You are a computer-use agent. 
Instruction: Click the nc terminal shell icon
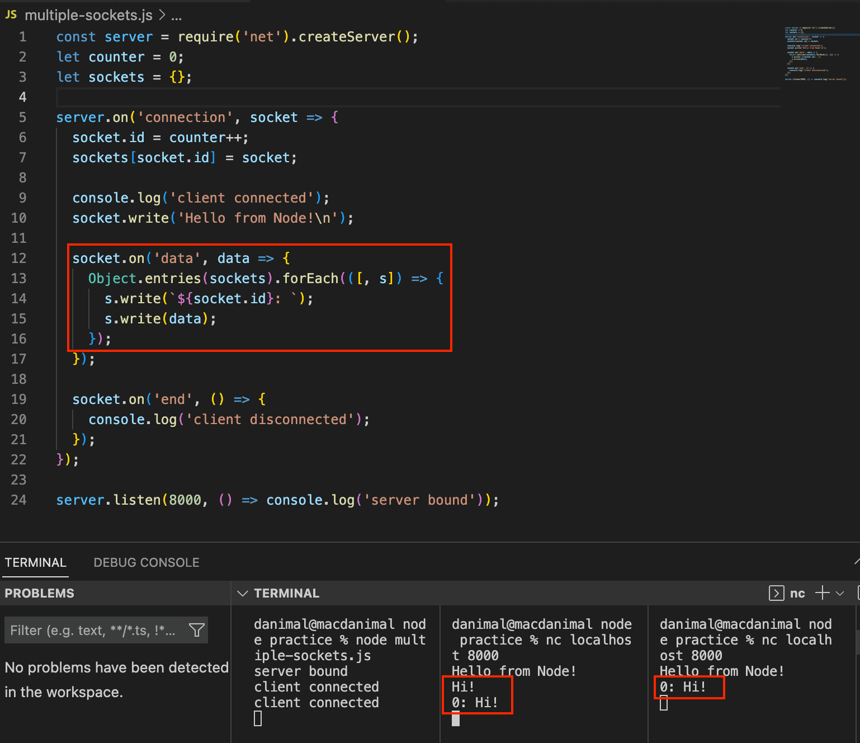[x=777, y=593]
